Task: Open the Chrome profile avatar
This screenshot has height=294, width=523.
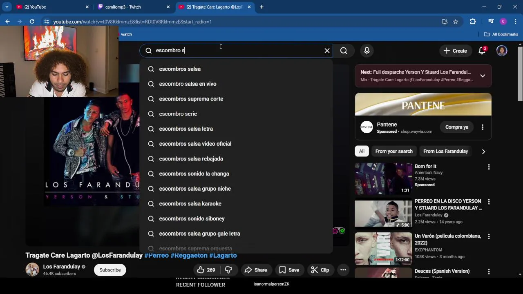Action: pos(503,22)
